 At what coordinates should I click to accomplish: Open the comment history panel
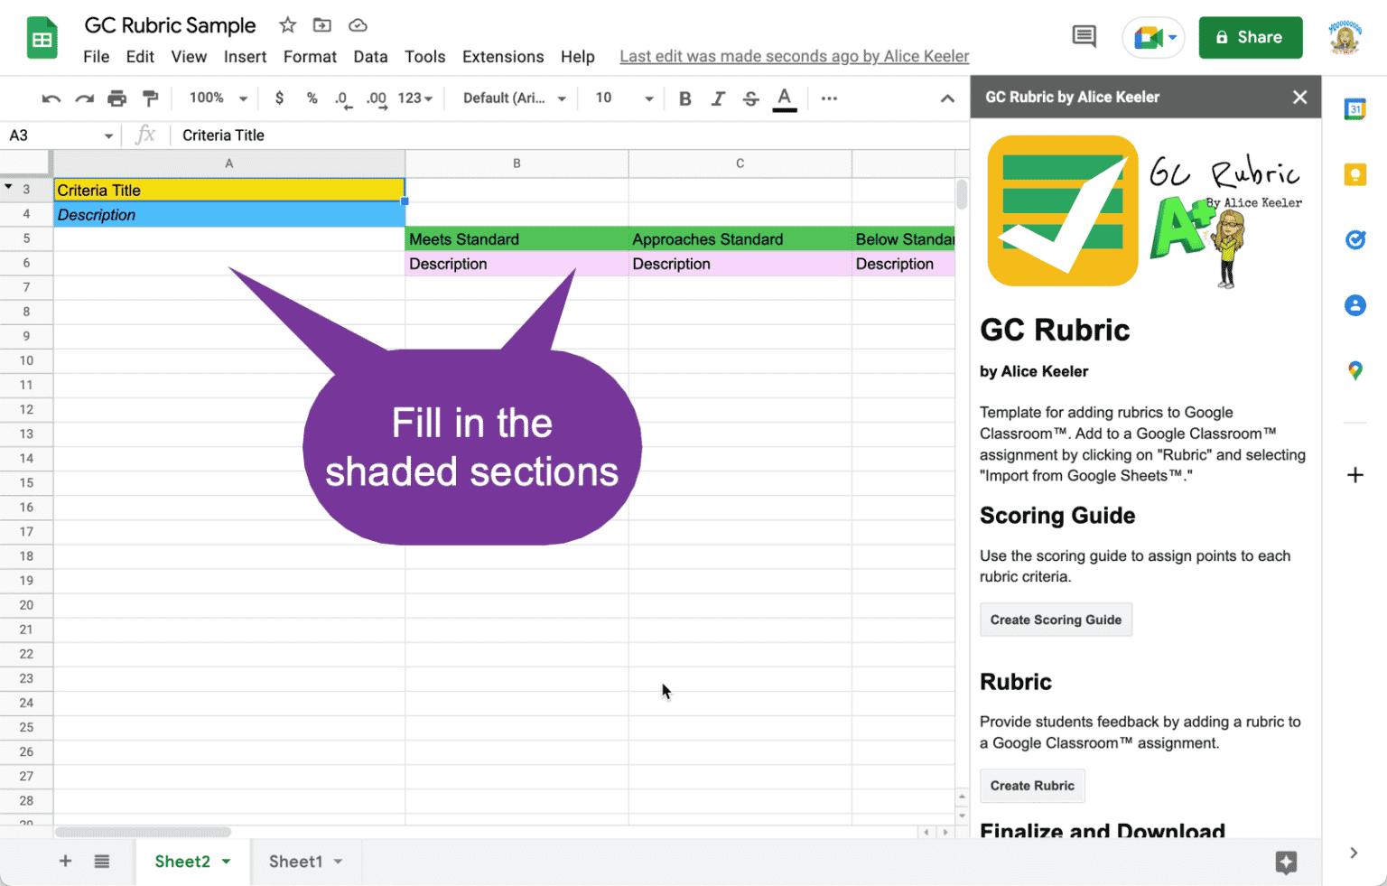1083,36
